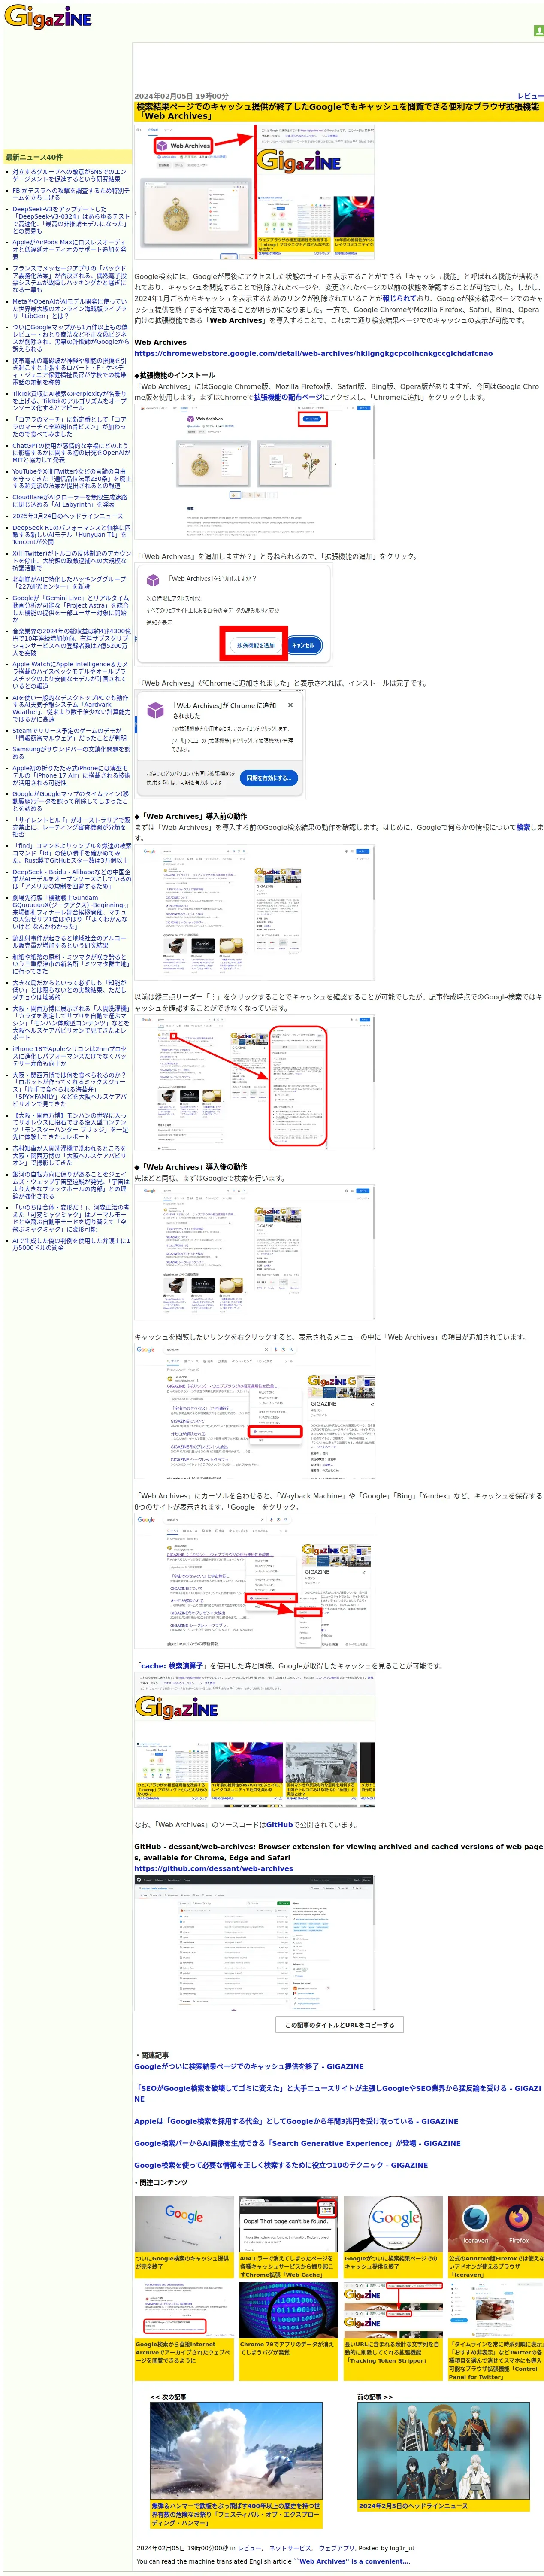Click the 検索 link in the Google search paragraph

pos(523,827)
